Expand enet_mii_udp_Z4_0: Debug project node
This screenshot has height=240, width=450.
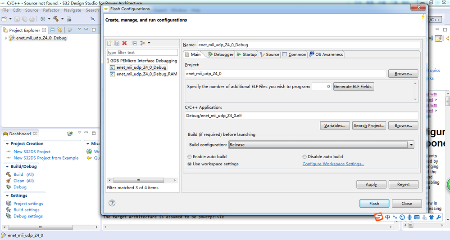[x=6, y=38]
